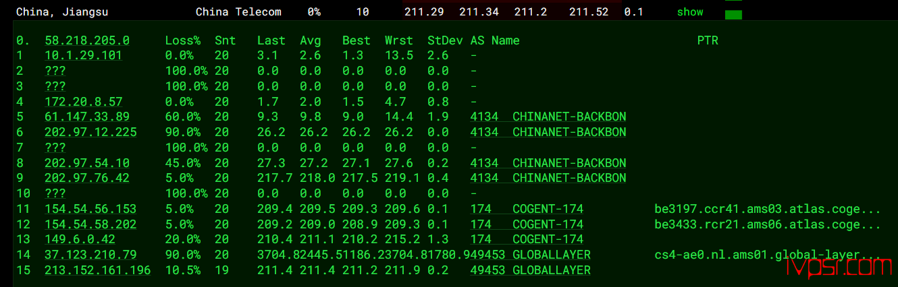
Task: Open hop 15 IP address 213.152.161.196
Action: click(x=98, y=270)
